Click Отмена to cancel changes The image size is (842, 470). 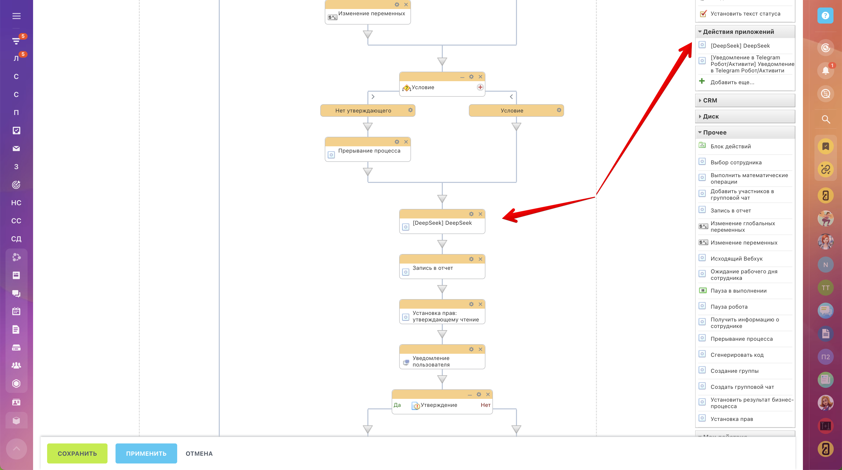tap(199, 453)
